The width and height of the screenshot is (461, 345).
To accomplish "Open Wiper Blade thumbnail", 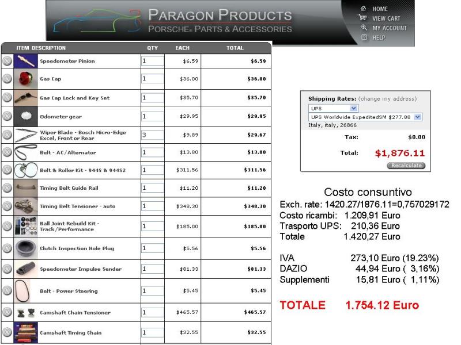I will pos(26,135).
